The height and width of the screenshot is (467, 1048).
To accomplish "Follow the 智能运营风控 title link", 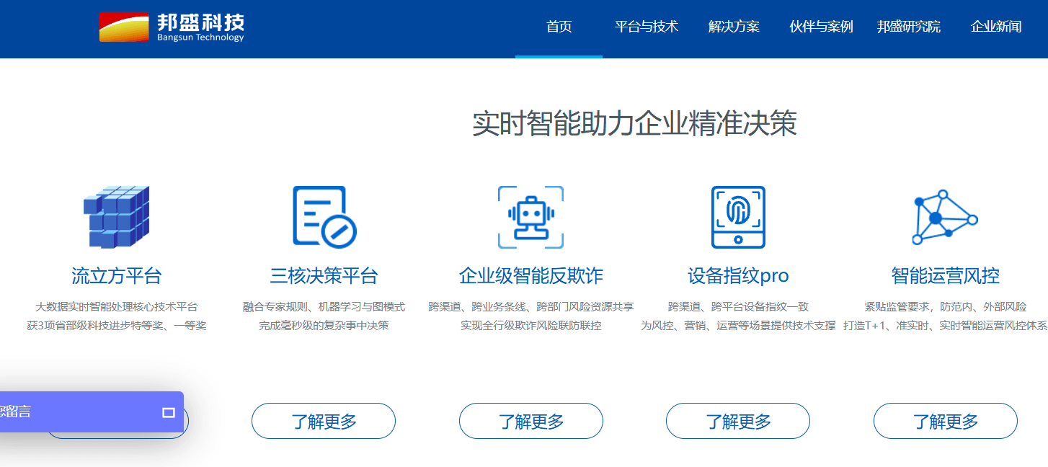I will (x=946, y=275).
